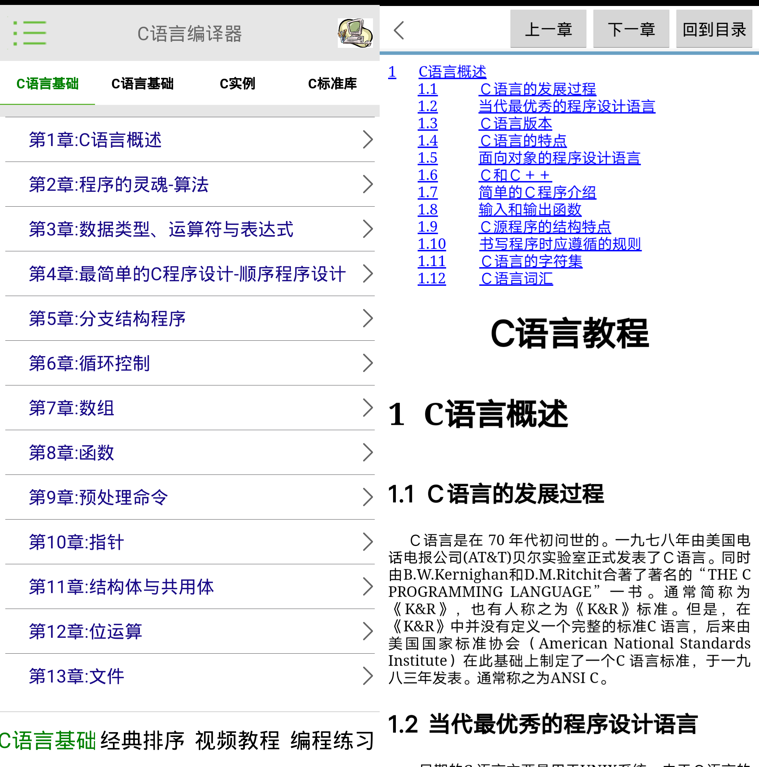Open 第7章:数组
This screenshot has width=759, height=767.
(x=190, y=408)
